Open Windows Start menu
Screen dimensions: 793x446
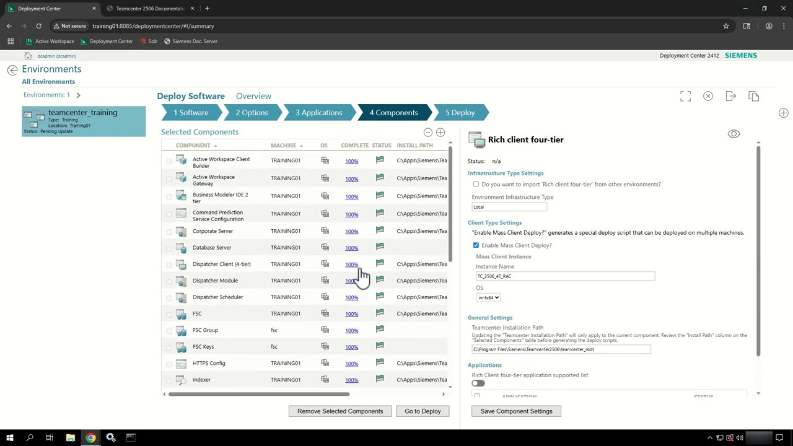[x=9, y=437]
